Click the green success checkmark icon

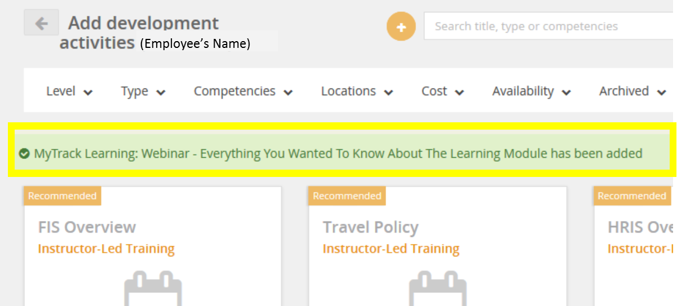tap(24, 153)
